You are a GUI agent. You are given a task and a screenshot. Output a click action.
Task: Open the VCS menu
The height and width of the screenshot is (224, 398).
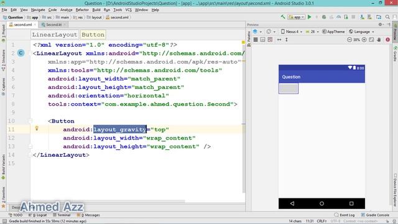click(128, 10)
